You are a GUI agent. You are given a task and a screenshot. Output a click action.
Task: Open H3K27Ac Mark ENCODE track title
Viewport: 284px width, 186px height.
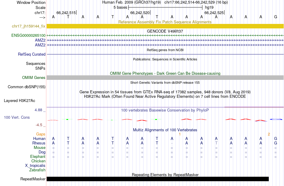(x=165, y=96)
